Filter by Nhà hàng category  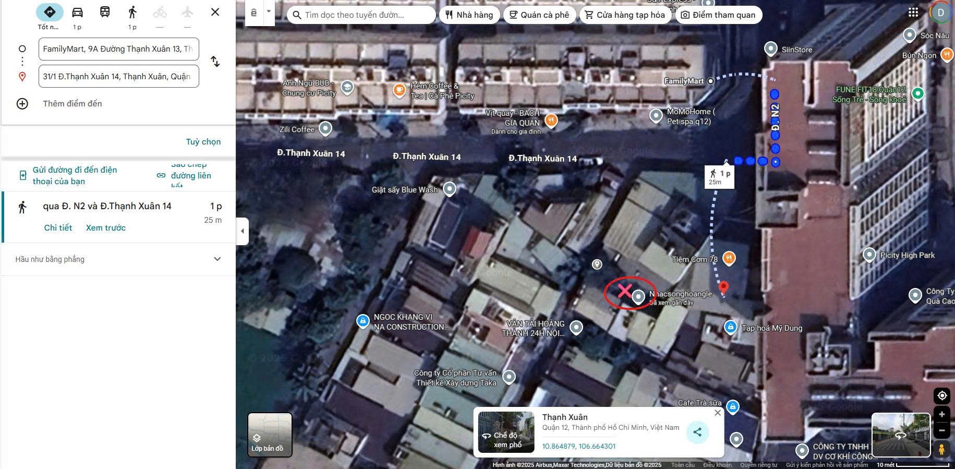coord(469,15)
